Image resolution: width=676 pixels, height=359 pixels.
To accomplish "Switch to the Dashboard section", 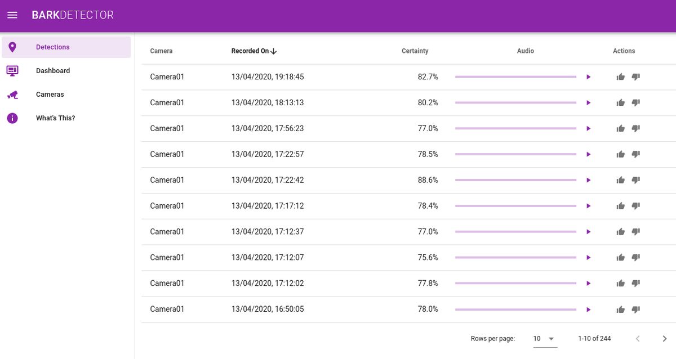I will 53,70.
